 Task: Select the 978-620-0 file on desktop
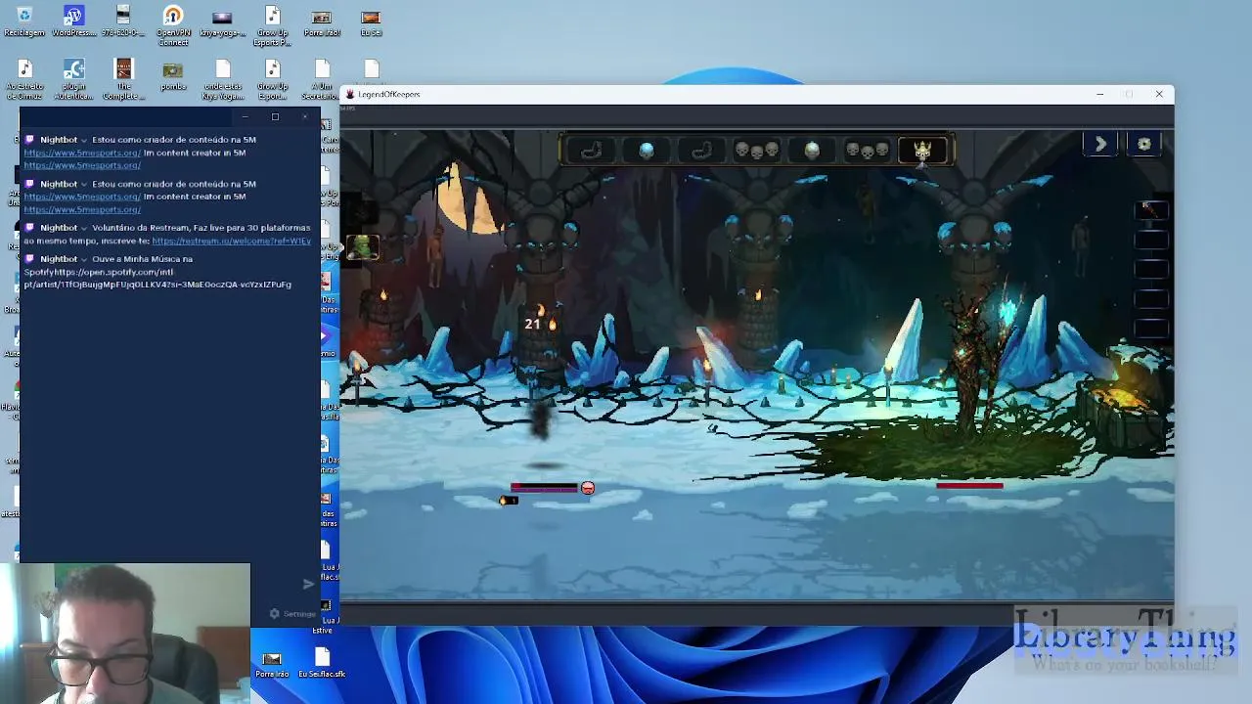(x=123, y=22)
